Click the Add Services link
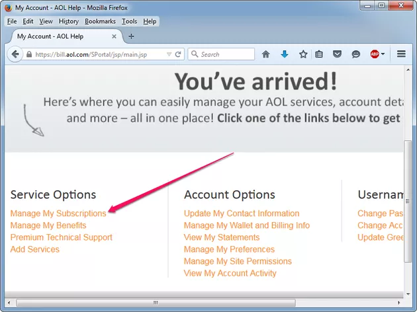Image resolution: width=417 pixels, height=312 pixels. [35, 249]
